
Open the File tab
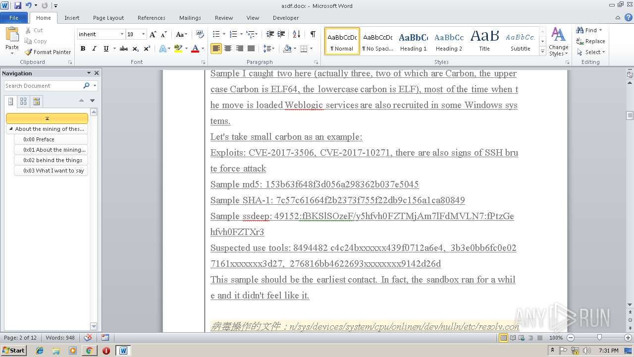tap(14, 18)
